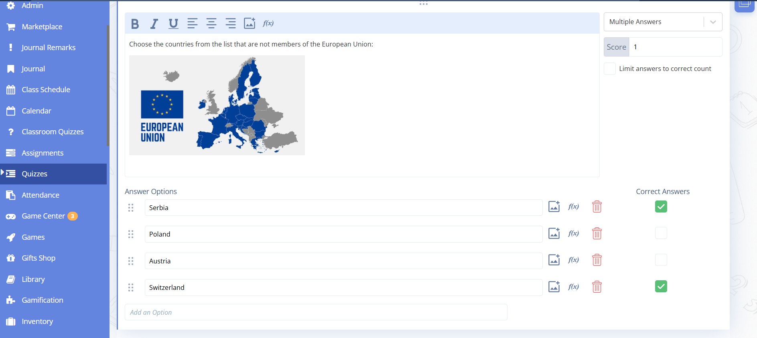
Task: Click the Score input field
Action: [675, 47]
